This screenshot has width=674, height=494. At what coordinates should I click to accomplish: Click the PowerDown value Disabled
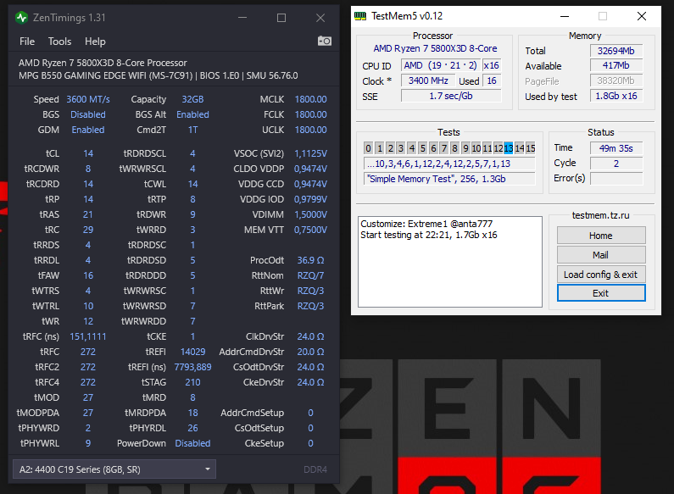[192, 443]
